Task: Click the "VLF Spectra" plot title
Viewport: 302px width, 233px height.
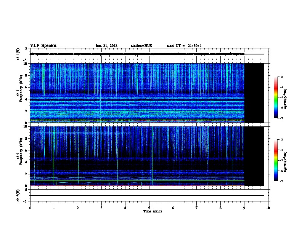Action: [x=43, y=46]
